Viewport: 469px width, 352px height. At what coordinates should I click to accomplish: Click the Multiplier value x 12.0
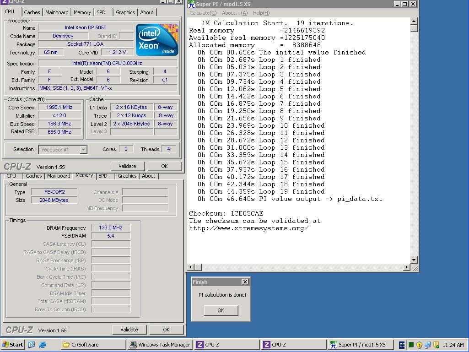59,115
